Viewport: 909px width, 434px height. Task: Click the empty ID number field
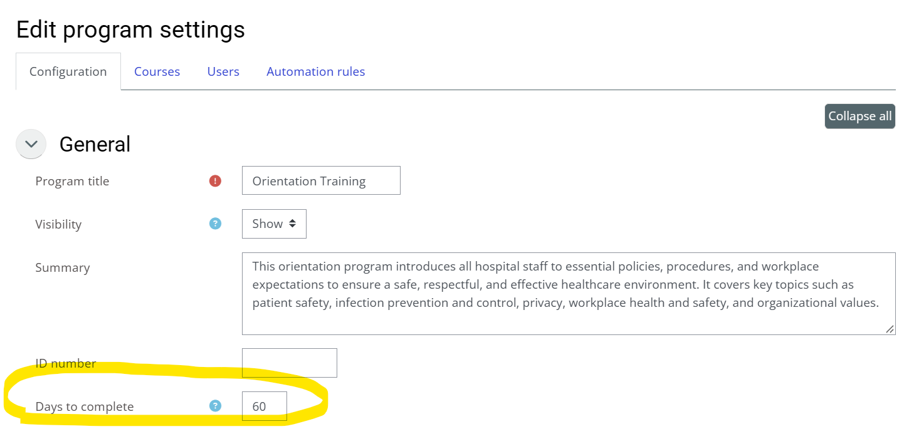[290, 363]
